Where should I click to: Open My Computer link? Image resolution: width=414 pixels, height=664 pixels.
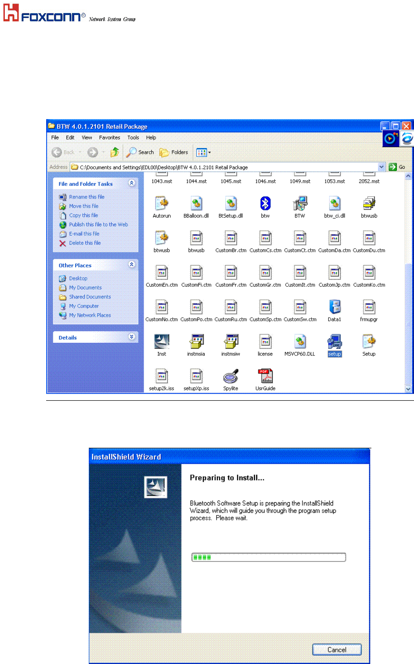click(84, 306)
